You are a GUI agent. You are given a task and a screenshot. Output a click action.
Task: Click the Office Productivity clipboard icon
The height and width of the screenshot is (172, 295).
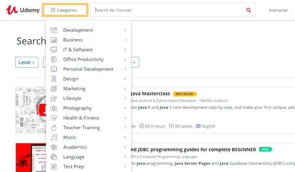click(x=54, y=59)
